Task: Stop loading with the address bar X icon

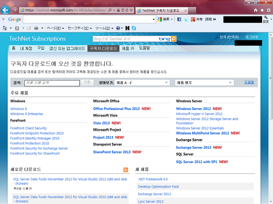Action: click(x=131, y=10)
